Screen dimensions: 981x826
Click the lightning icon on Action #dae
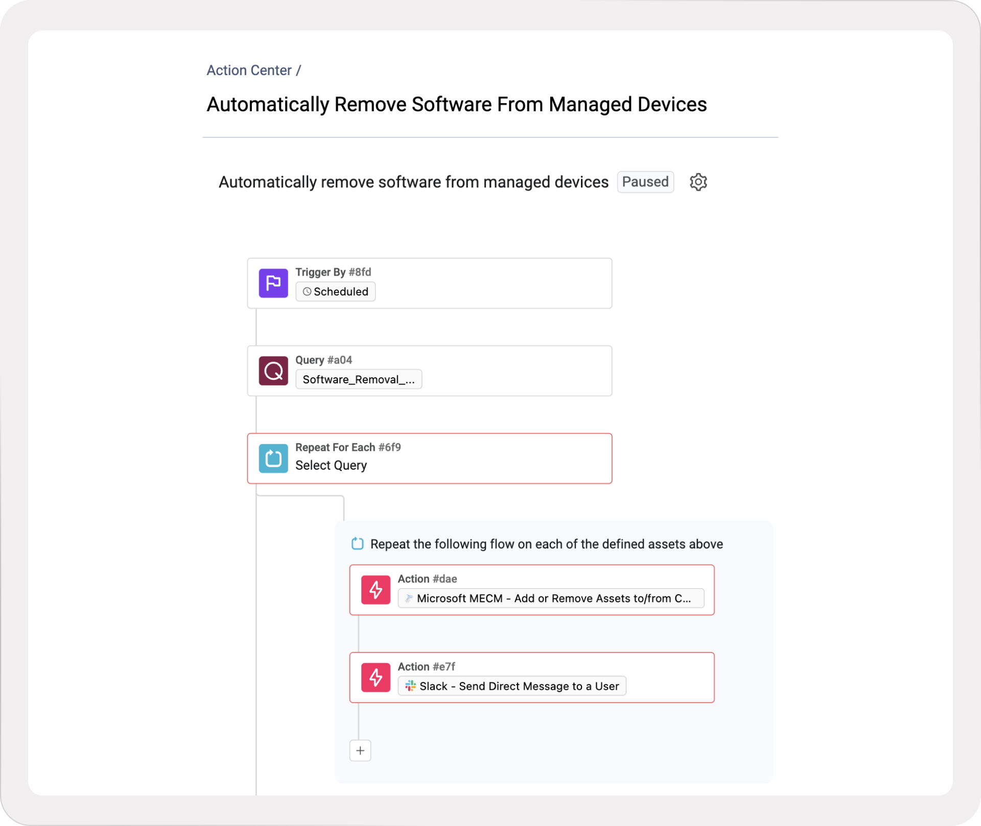point(376,590)
